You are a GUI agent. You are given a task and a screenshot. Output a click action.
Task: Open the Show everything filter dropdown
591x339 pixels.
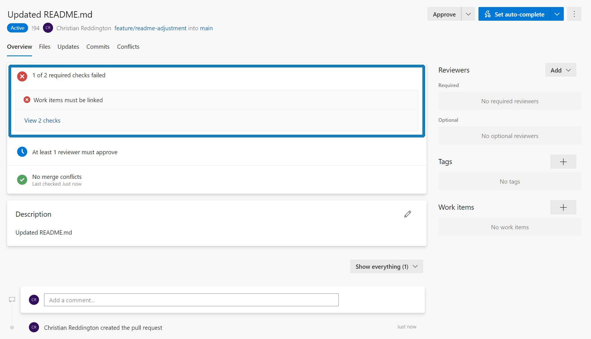(x=386, y=266)
